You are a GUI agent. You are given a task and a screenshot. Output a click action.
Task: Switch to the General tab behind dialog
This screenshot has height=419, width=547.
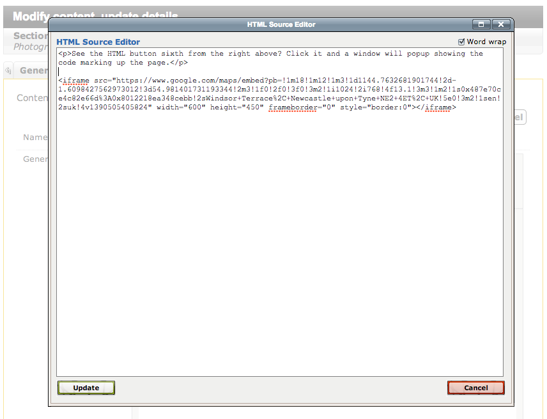coord(33,70)
